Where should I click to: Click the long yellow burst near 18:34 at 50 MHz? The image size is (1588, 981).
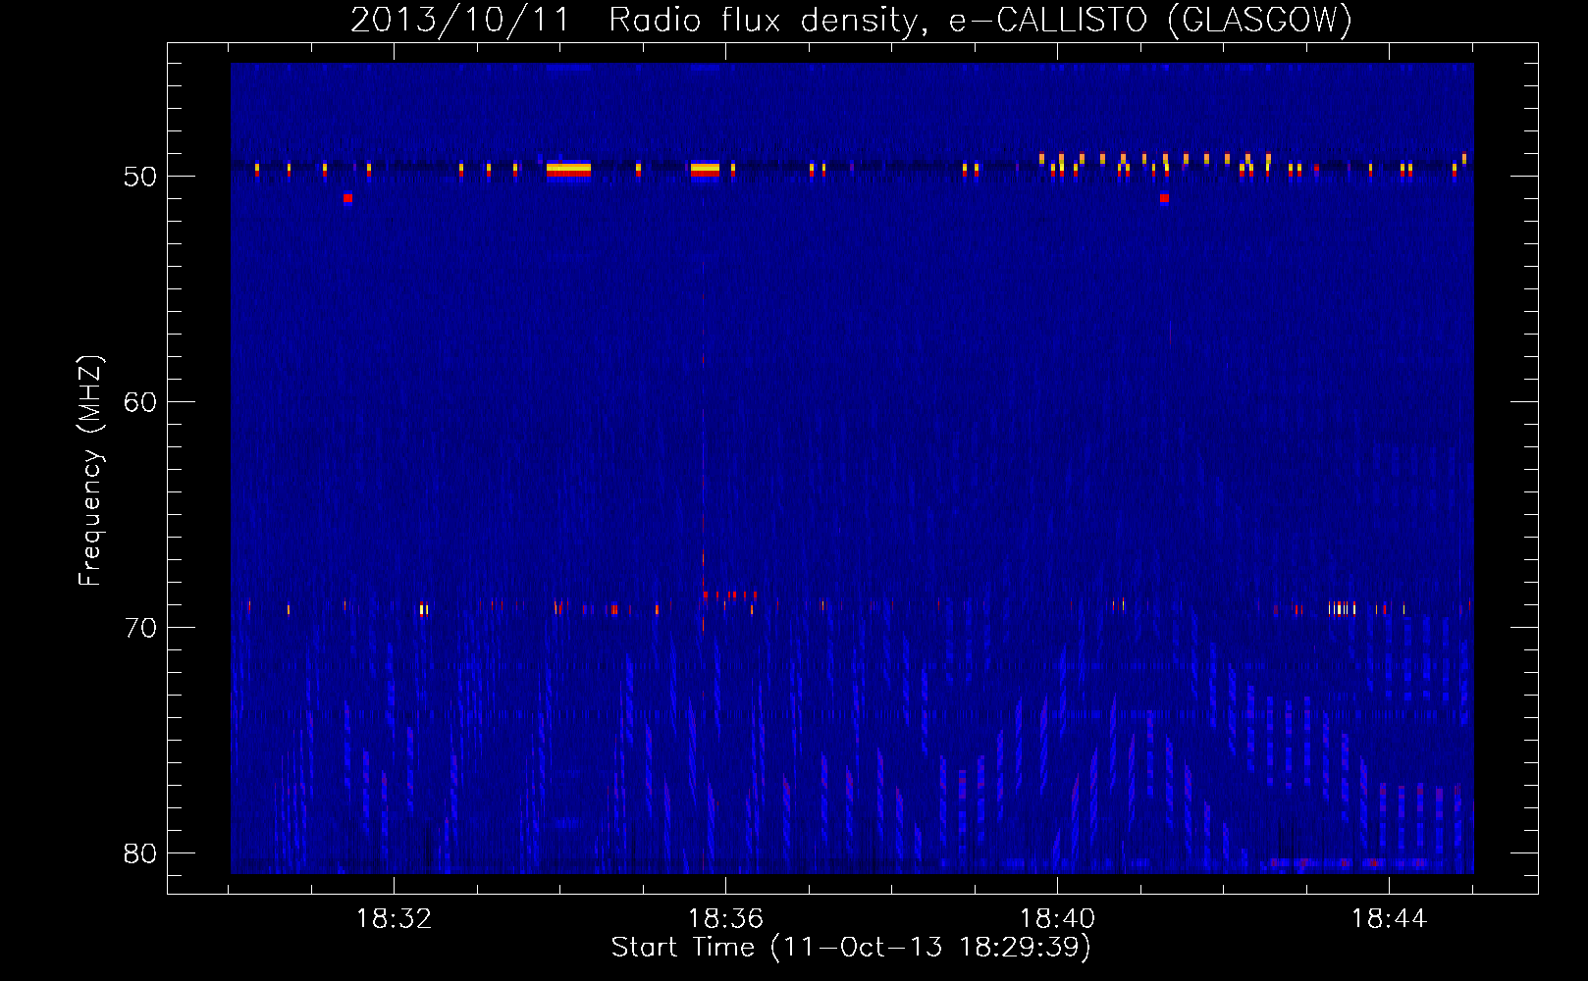coord(569,169)
